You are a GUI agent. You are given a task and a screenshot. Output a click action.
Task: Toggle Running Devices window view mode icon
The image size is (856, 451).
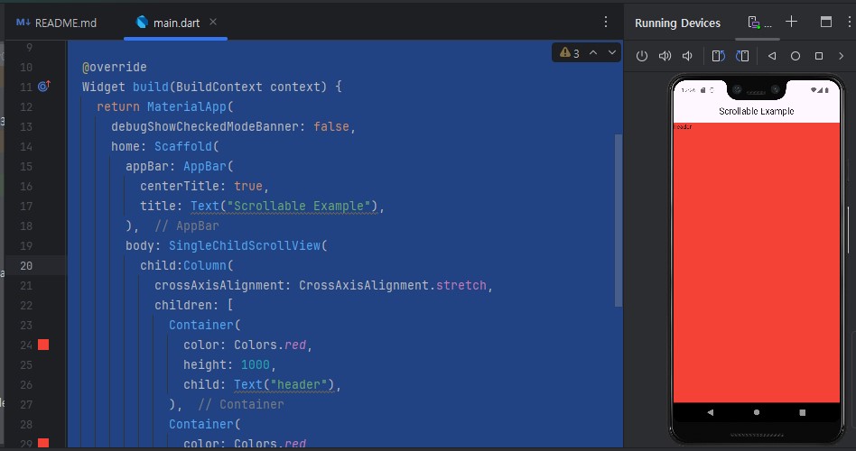pyautogui.click(x=826, y=22)
